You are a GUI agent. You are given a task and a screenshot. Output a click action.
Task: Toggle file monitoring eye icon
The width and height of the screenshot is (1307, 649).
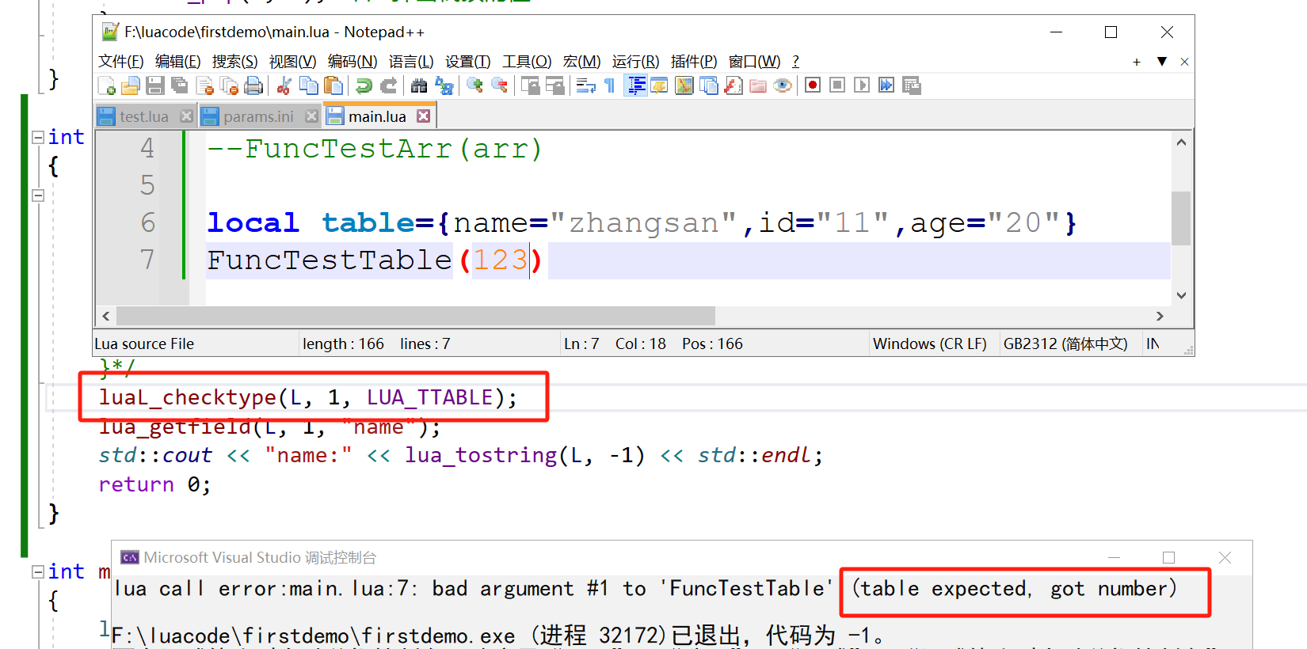coord(783,85)
